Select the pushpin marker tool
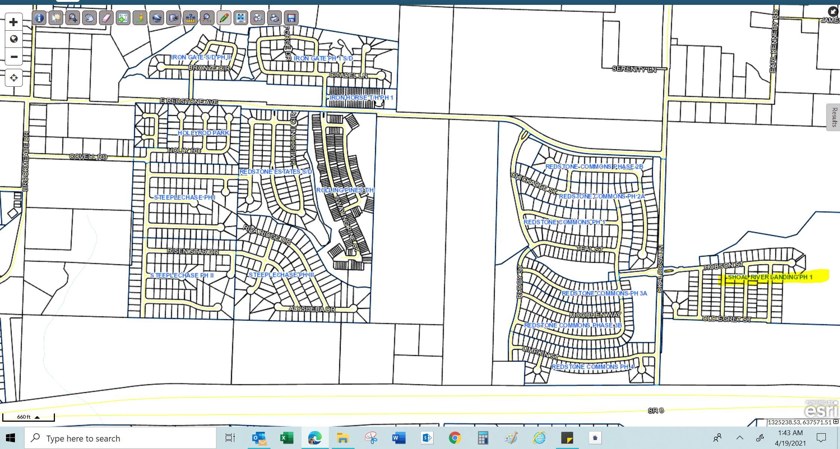The image size is (840, 449). (x=140, y=18)
